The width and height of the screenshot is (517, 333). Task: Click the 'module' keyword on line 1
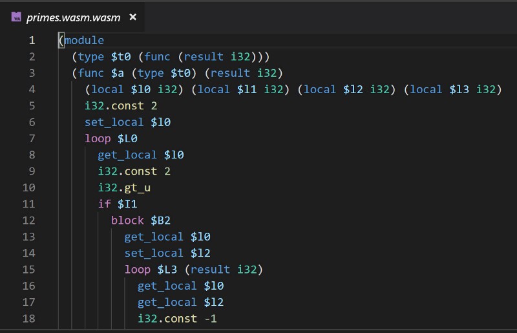pos(84,40)
